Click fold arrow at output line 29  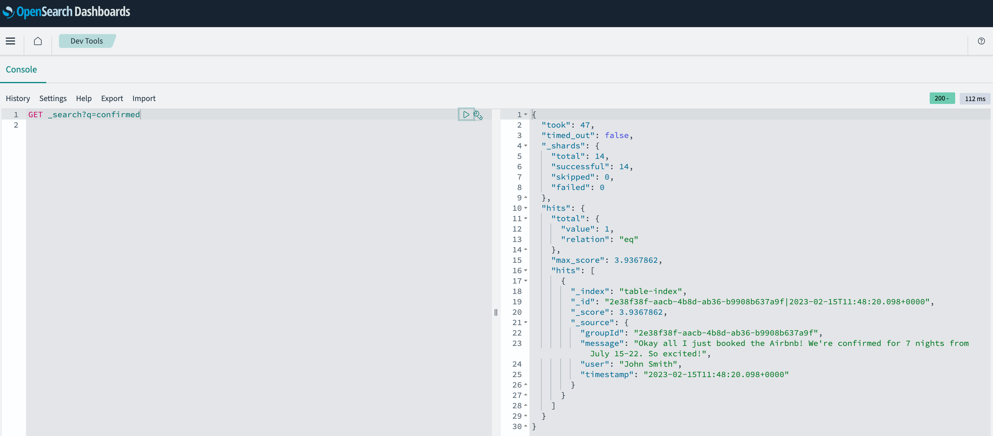click(x=525, y=416)
